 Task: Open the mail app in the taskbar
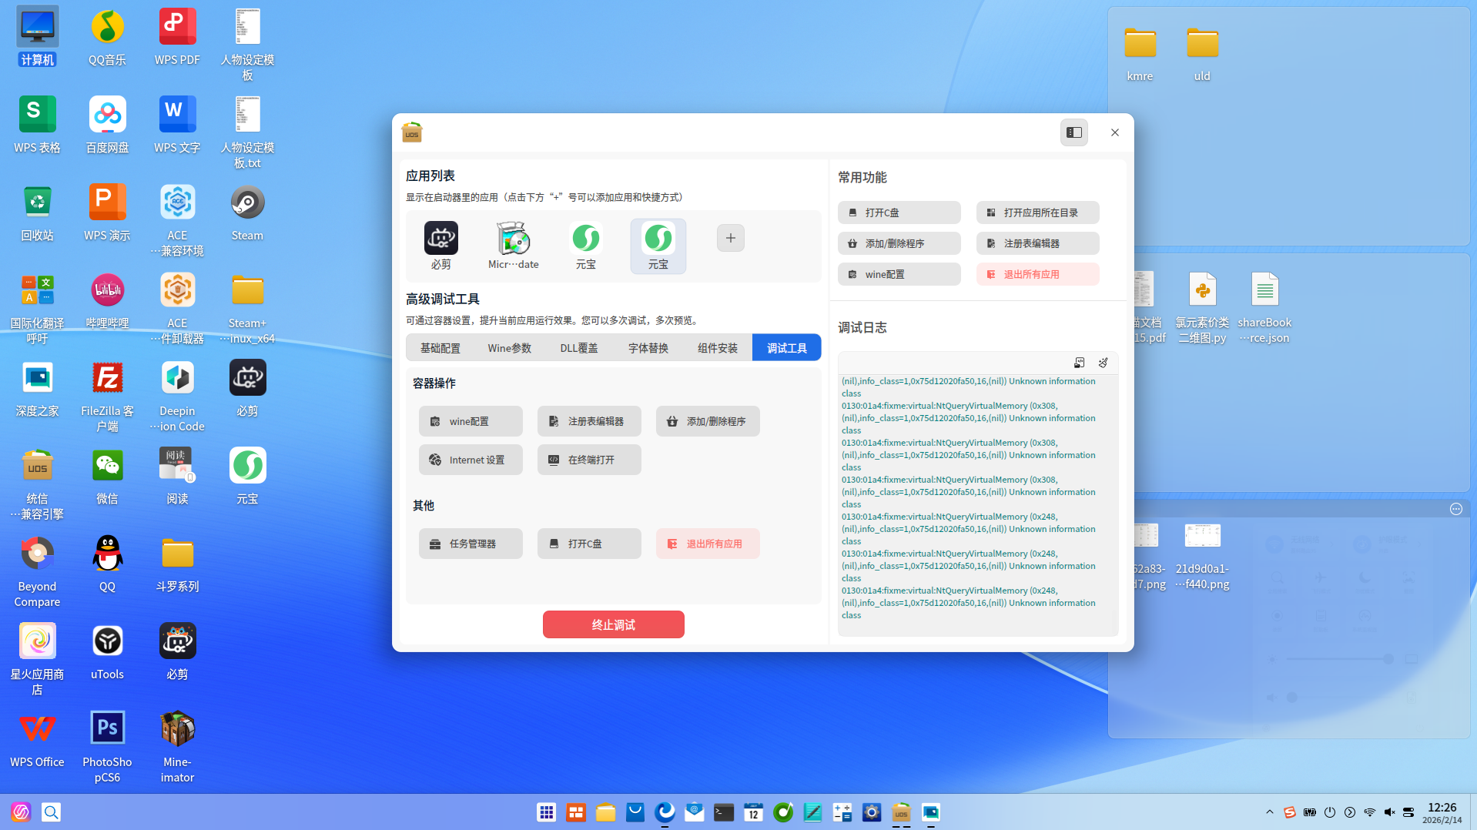(x=695, y=812)
